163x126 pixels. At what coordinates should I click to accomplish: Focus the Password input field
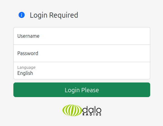(x=82, y=53)
